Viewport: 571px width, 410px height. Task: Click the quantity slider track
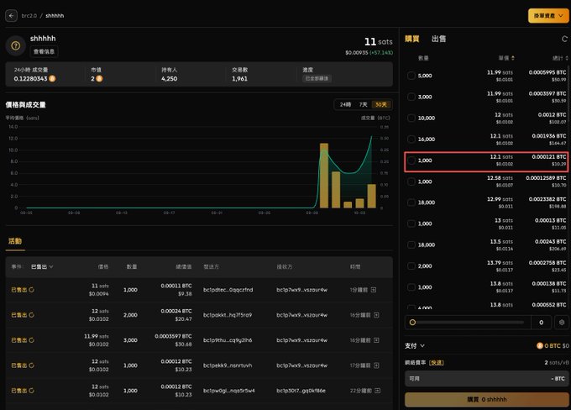469,323
